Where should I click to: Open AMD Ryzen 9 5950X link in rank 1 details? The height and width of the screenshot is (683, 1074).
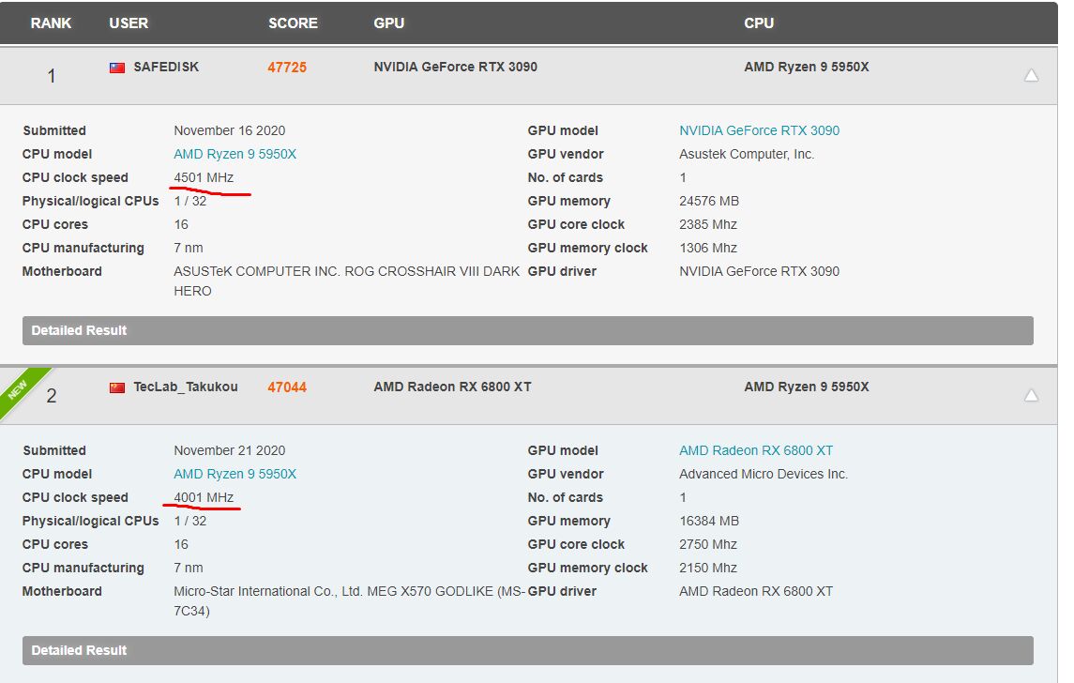[234, 154]
